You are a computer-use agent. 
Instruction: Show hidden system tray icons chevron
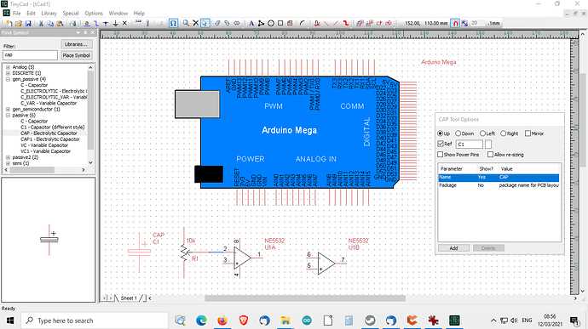[493, 320]
